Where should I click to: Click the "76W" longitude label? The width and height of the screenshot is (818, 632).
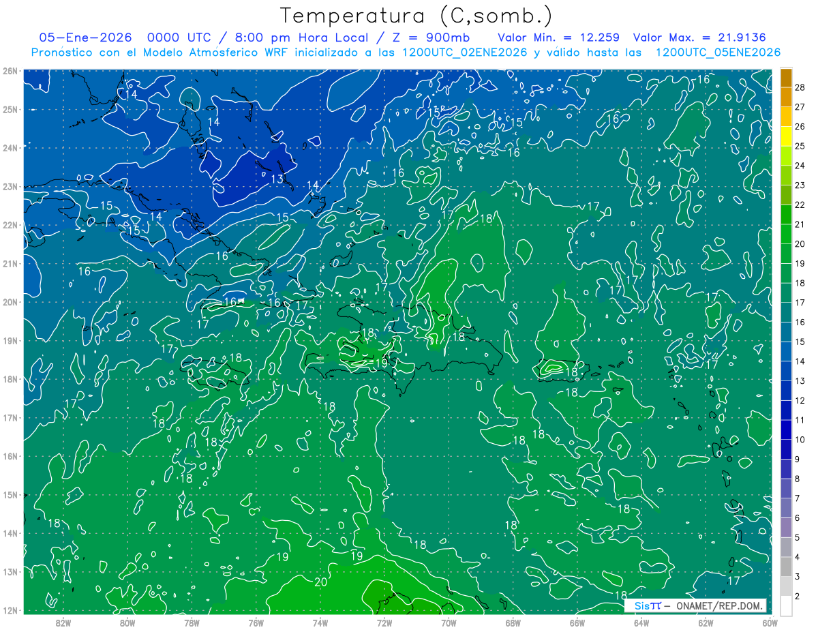256,622
